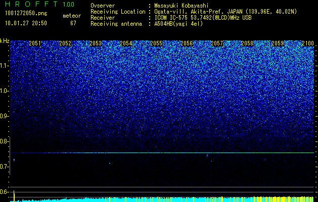318x202 pixels.
Task: Click the kHz axis unit label
Action: pos(5,41)
